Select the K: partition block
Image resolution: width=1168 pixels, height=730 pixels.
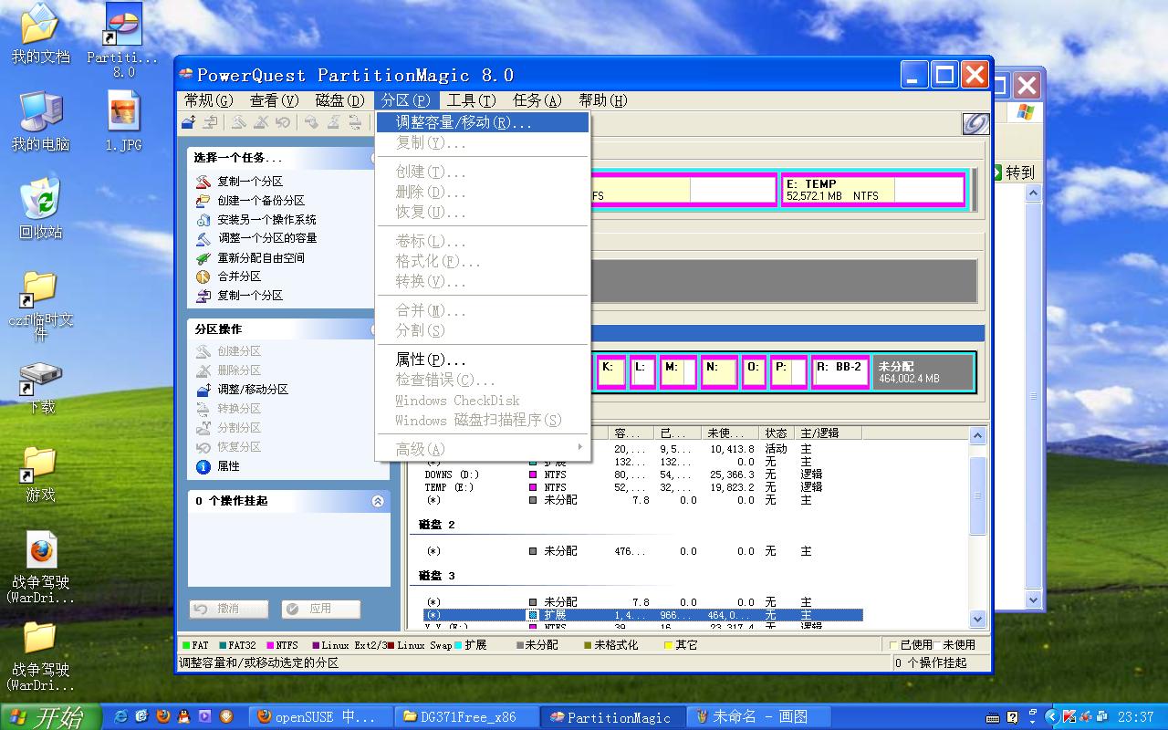pos(611,372)
